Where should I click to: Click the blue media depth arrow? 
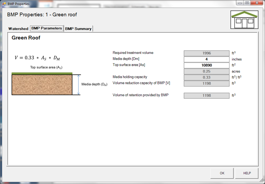(79, 85)
